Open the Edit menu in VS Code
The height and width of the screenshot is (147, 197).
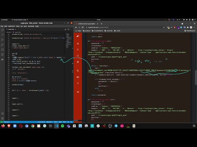coord(6,26)
